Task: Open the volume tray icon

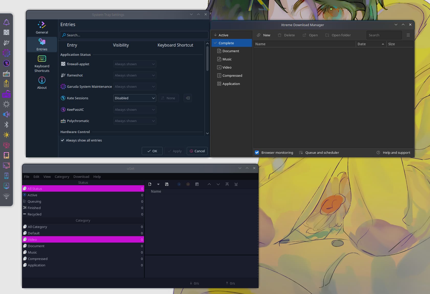Action: [x=6, y=114]
